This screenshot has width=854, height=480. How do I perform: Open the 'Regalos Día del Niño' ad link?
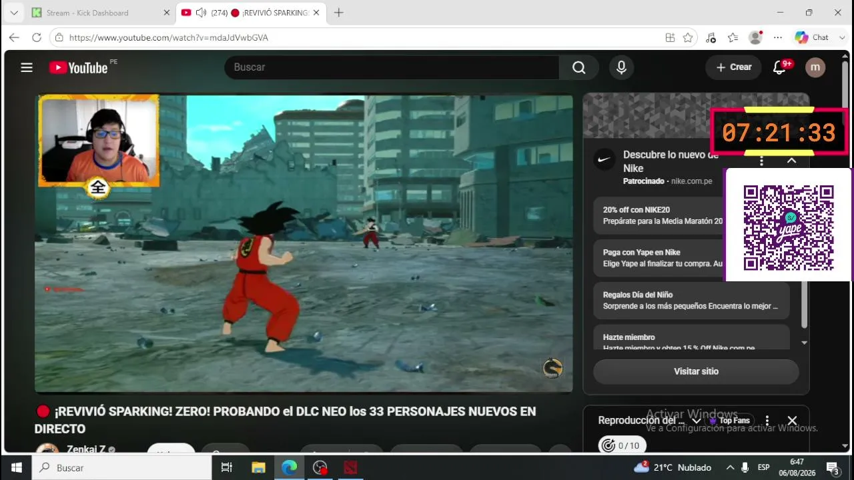point(691,301)
